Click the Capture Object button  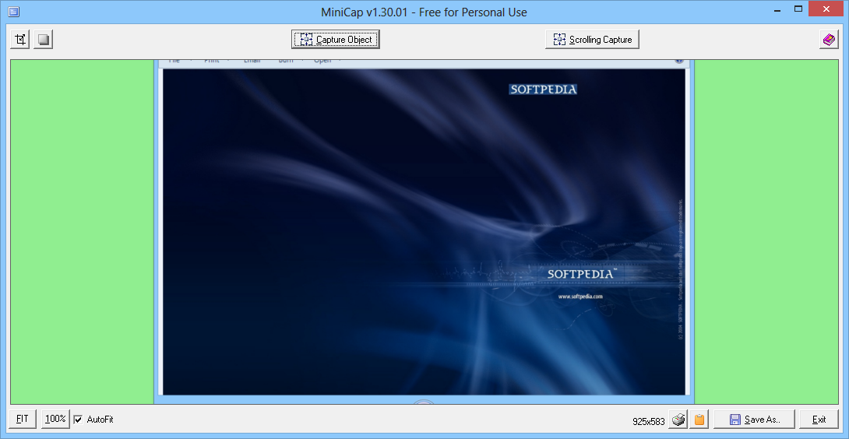pyautogui.click(x=336, y=40)
